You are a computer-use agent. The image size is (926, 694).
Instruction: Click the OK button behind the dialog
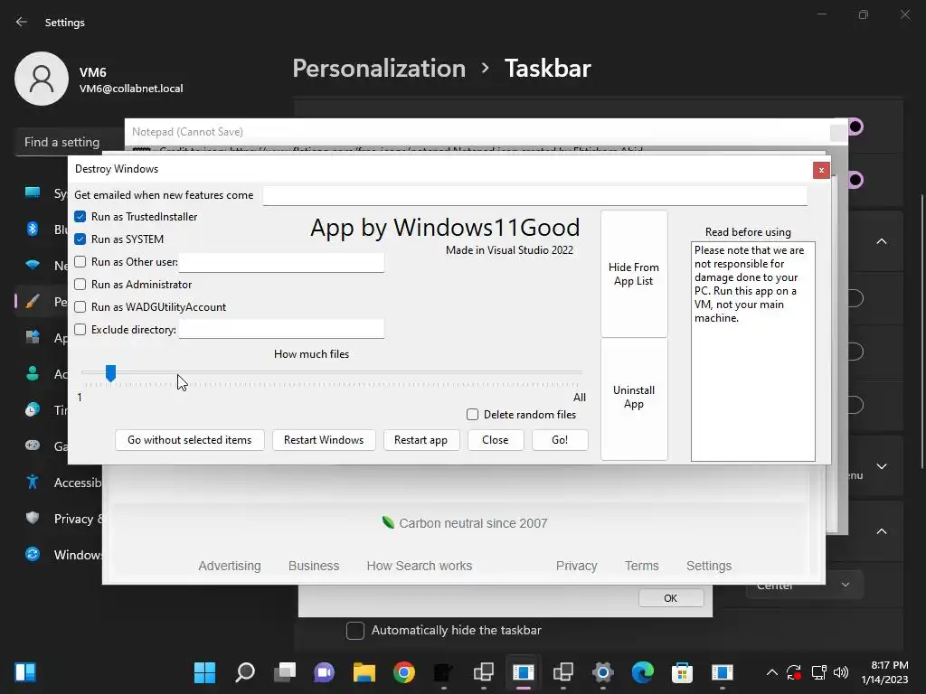click(671, 598)
